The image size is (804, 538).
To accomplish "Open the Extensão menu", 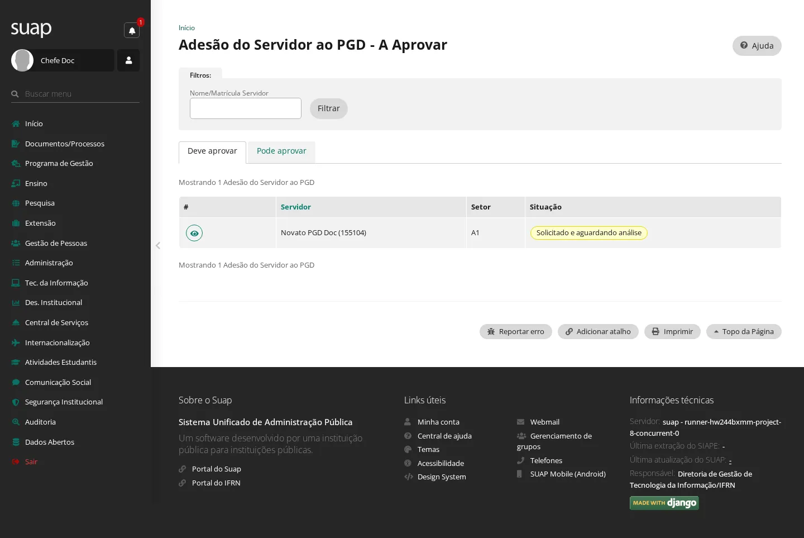I will pos(75,223).
